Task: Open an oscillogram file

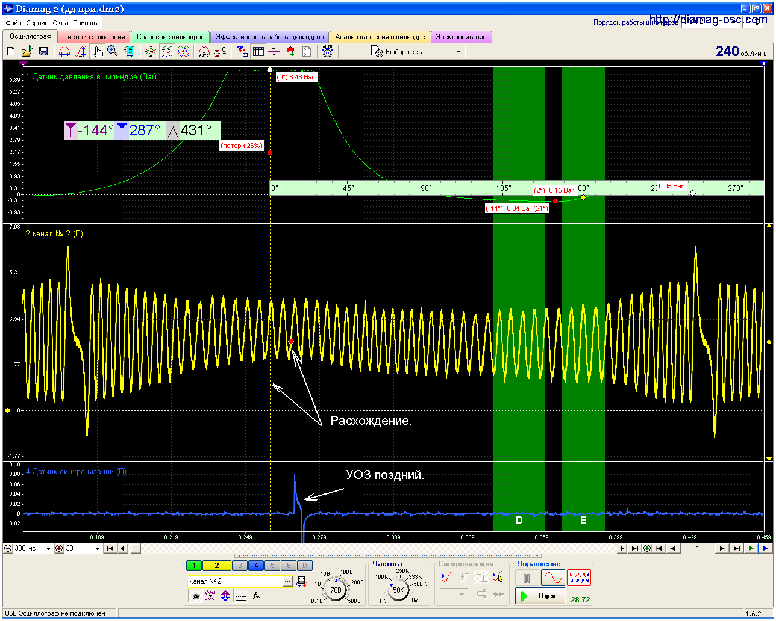Action: pyautogui.click(x=27, y=52)
